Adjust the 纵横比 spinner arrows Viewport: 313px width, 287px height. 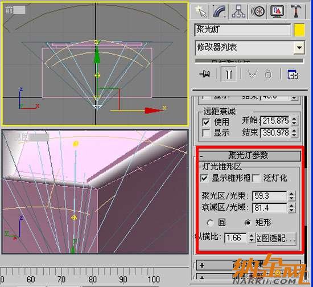252,237
